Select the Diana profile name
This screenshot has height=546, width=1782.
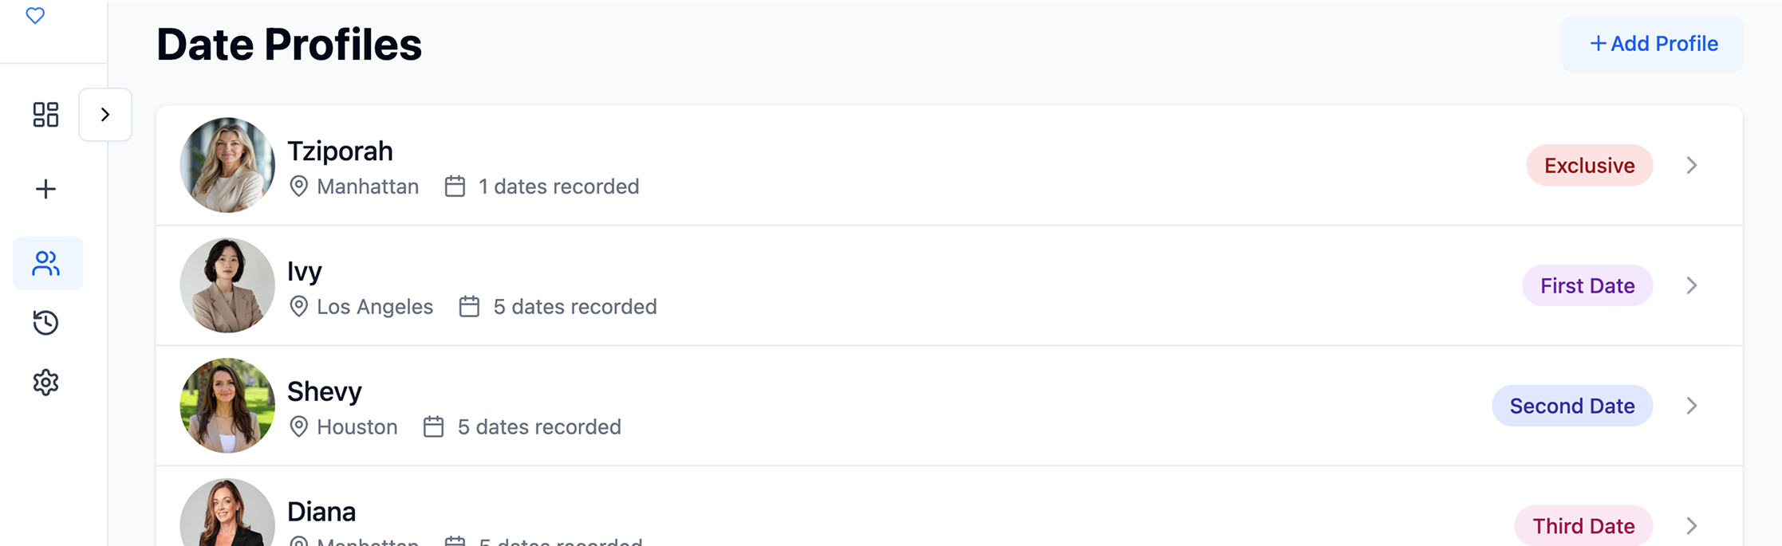[321, 512]
